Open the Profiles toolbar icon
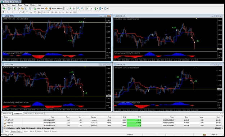Viewport: 225px width, 137px height. click(x=9, y=9)
